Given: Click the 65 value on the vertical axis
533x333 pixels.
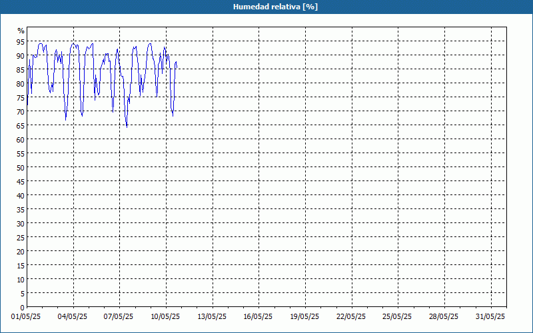Looking at the screenshot, I should pyautogui.click(x=21, y=126).
